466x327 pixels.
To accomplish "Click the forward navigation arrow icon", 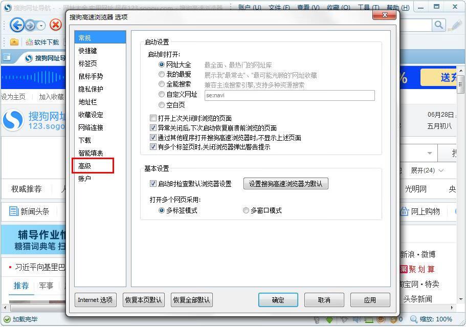I will (30, 26).
